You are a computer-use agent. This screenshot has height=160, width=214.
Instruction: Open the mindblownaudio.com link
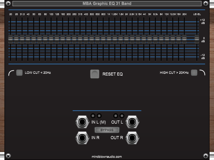pyautogui.click(x=107, y=156)
